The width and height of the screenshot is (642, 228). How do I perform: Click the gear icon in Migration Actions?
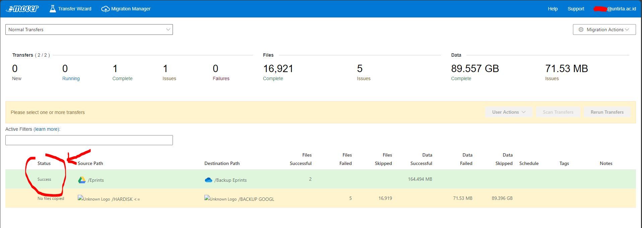pos(581,30)
